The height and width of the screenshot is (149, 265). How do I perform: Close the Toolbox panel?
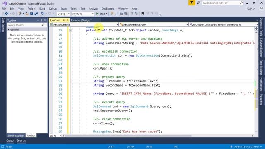point(45,20)
